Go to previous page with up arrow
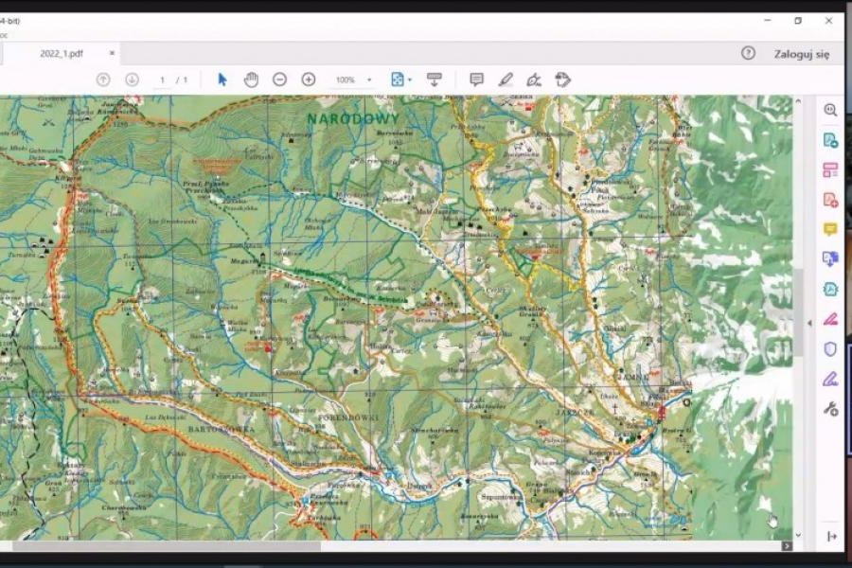Image resolution: width=852 pixels, height=568 pixels. pyautogui.click(x=103, y=80)
